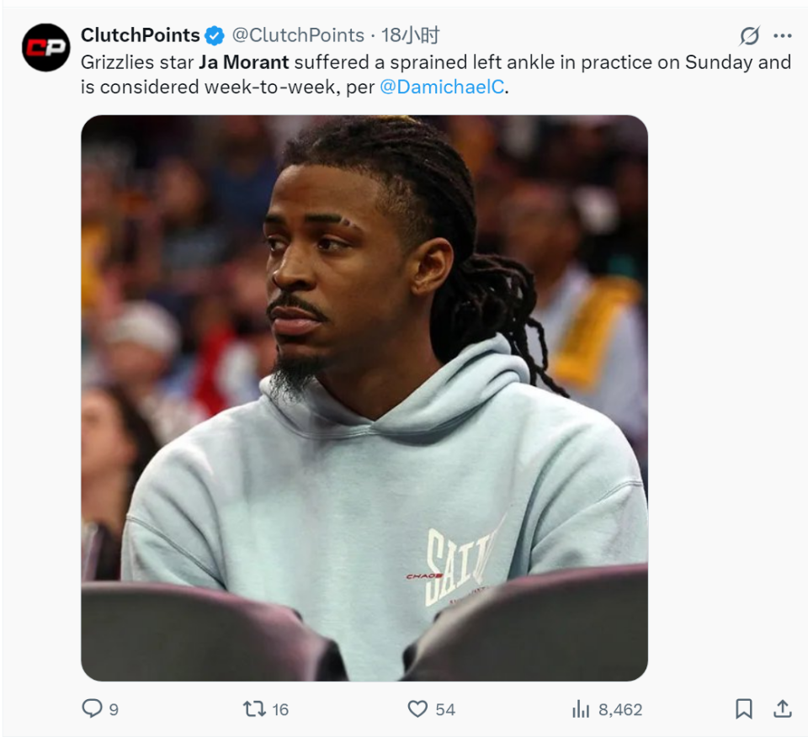Click the retweet count 16

tap(279, 710)
